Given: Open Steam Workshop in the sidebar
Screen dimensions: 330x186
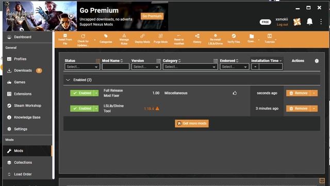Looking at the screenshot, I should click(27, 105).
